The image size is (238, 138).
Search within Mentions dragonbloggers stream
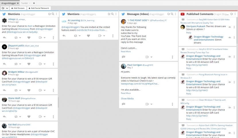(x=112, y=14)
